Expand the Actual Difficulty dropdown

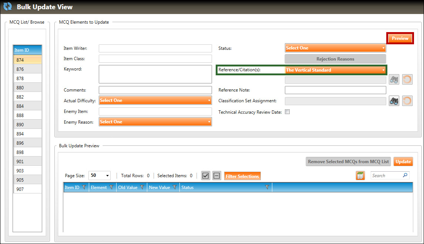155,100
